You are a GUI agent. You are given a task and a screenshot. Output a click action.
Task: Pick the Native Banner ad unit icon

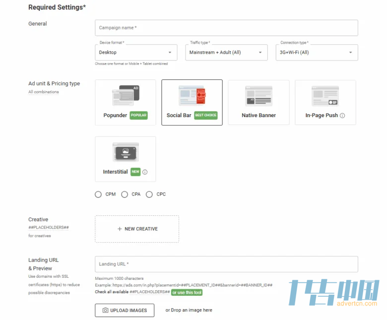(x=258, y=96)
